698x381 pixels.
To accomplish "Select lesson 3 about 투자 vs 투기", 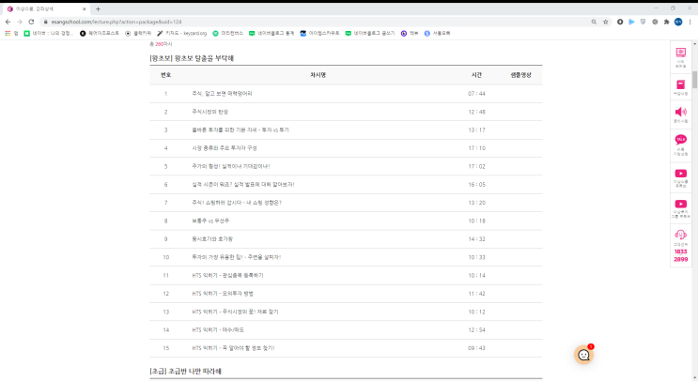I will click(x=240, y=130).
